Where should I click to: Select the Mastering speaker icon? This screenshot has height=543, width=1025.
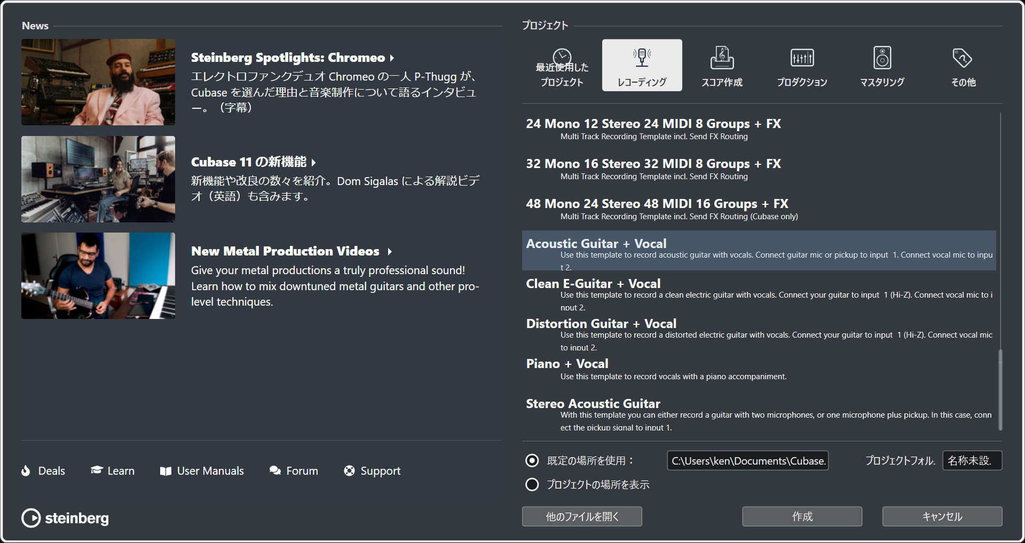(882, 58)
